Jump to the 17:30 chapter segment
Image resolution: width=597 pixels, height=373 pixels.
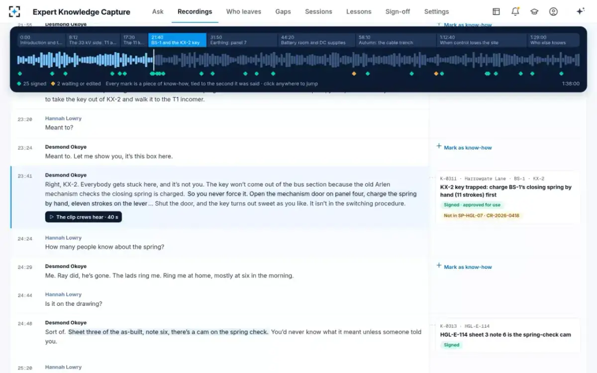point(134,40)
